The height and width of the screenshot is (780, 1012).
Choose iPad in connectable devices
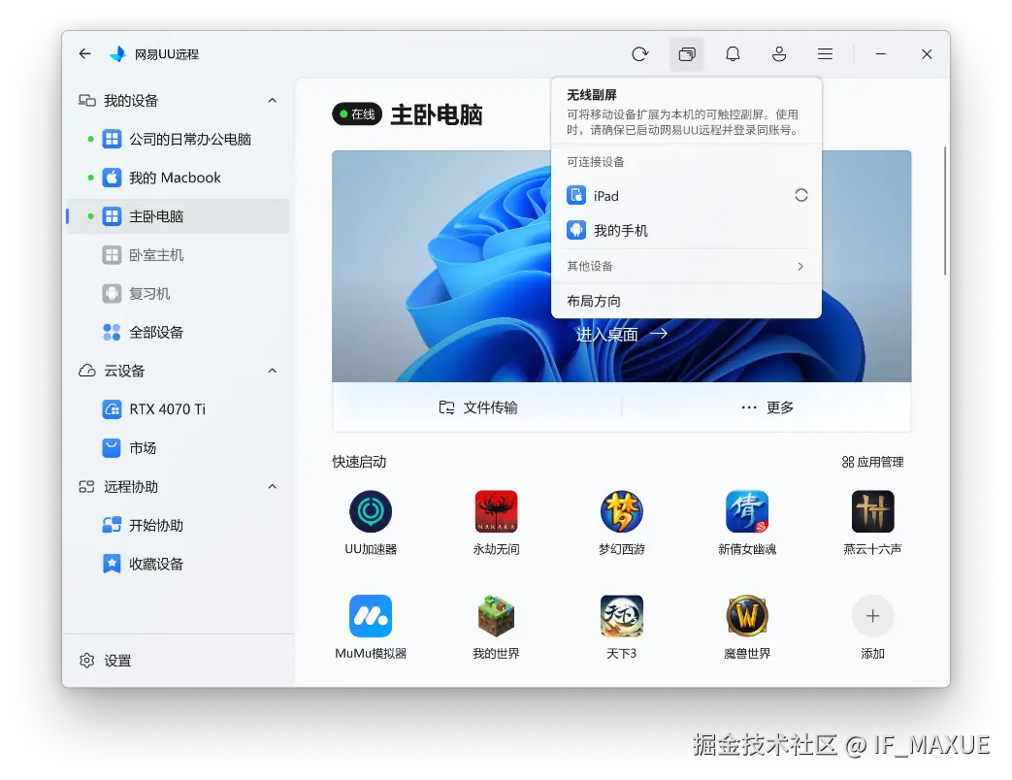686,196
